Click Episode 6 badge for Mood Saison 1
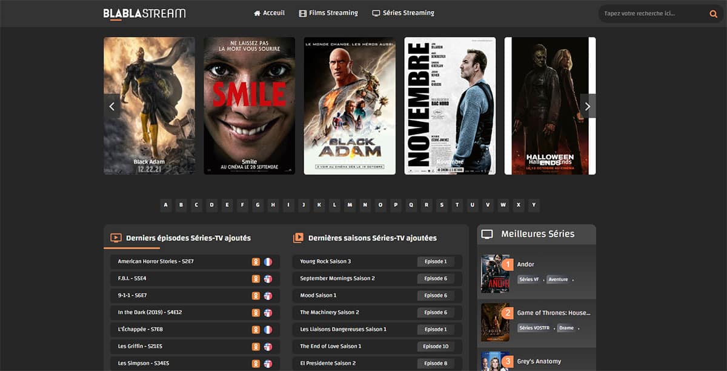 435,296
